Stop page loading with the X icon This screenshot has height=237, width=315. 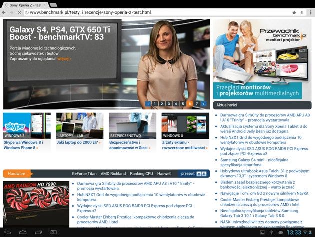click(19, 13)
